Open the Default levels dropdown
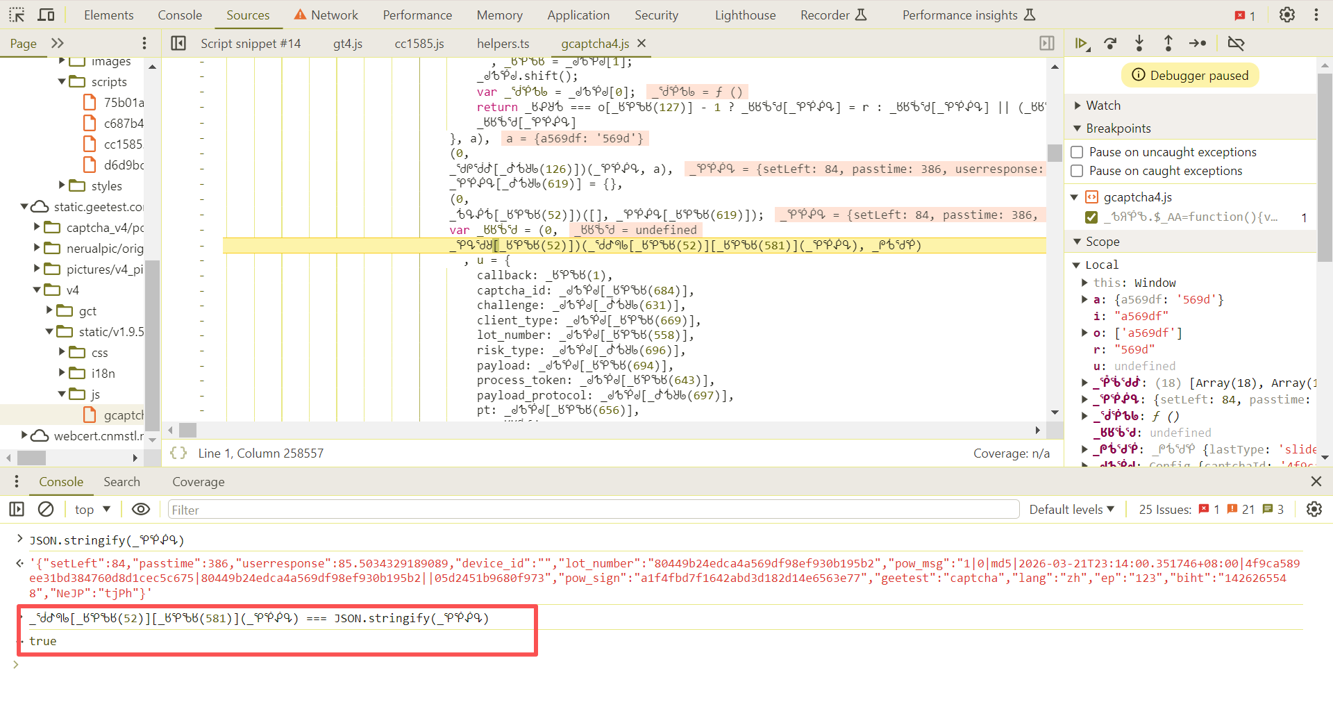 coord(1071,509)
